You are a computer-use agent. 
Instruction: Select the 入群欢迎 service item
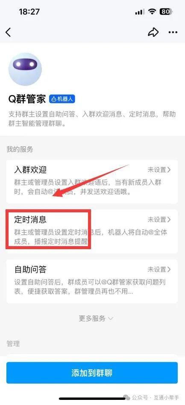tap(92, 182)
